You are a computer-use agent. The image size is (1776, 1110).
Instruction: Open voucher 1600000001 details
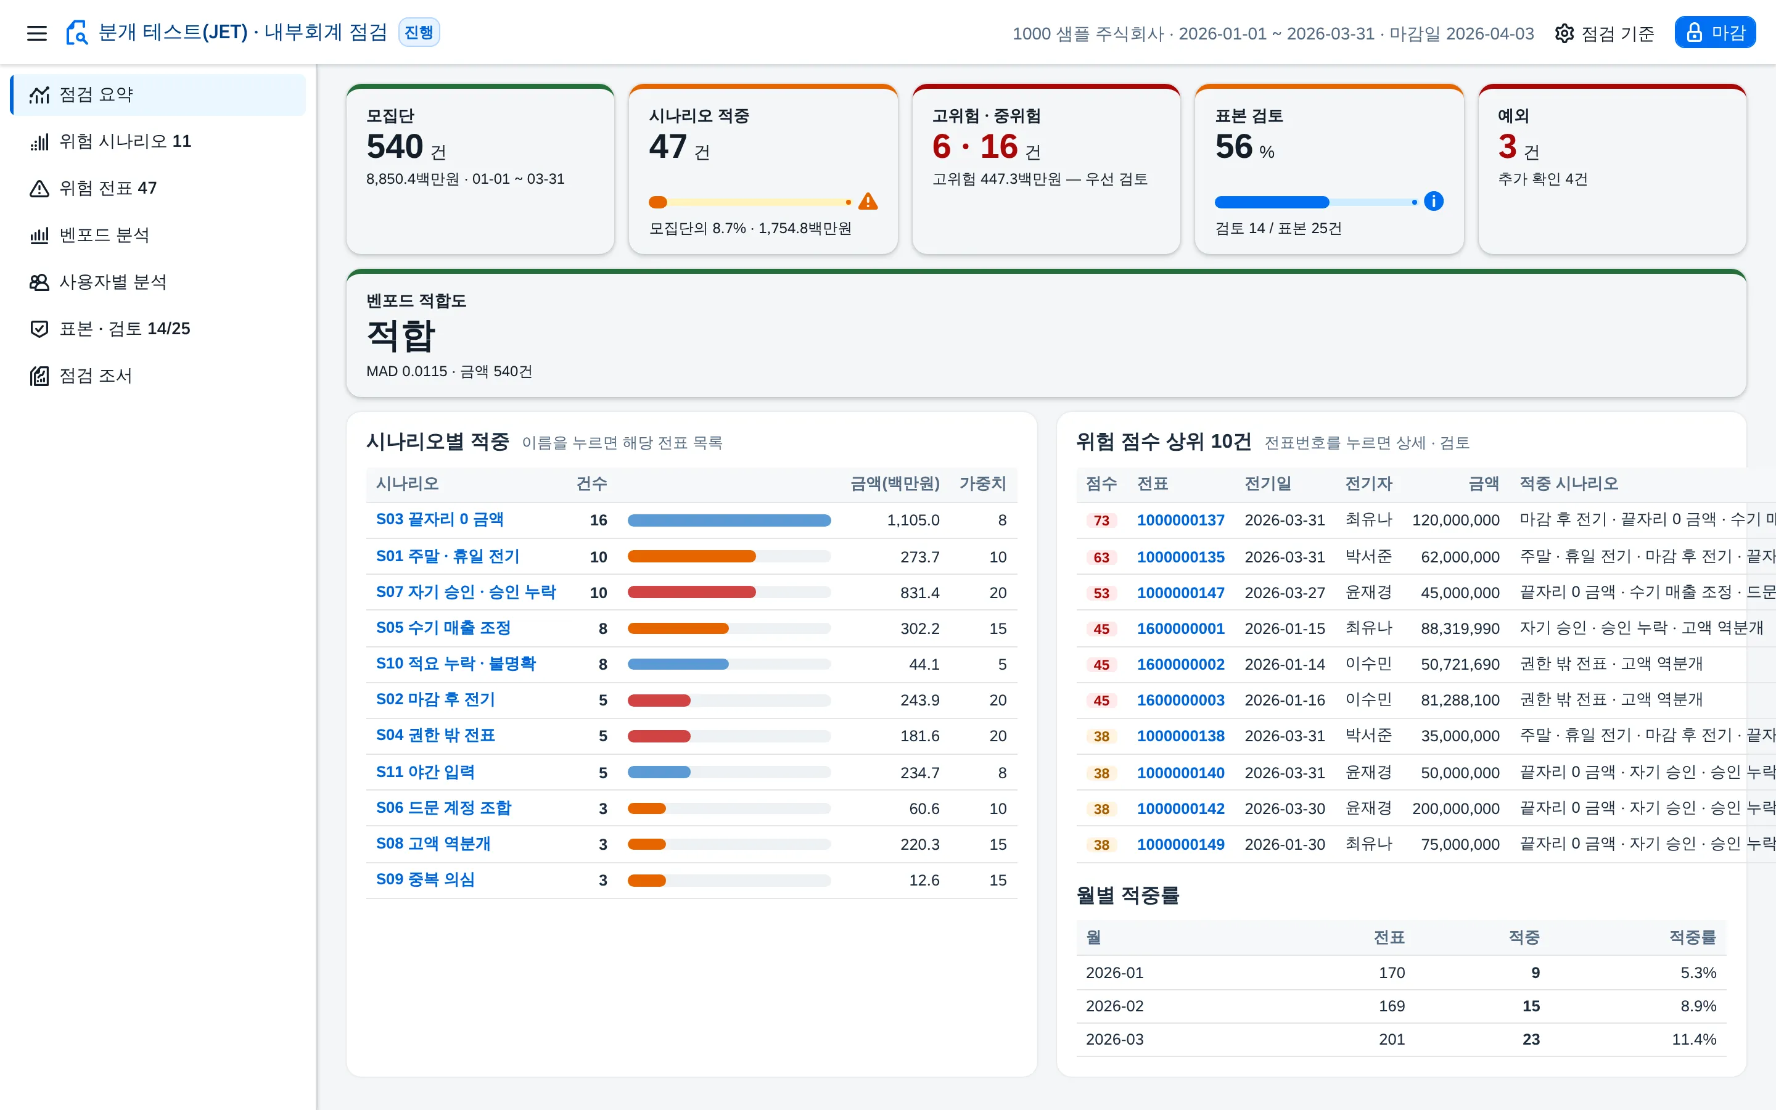click(1180, 629)
